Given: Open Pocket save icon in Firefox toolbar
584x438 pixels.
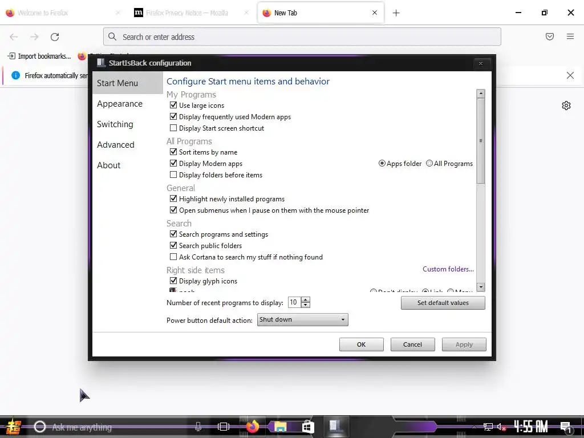Looking at the screenshot, I should pos(549,36).
